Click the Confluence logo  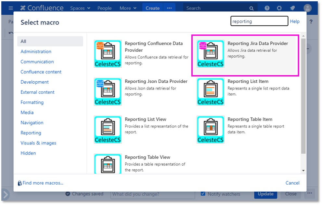coord(42,8)
